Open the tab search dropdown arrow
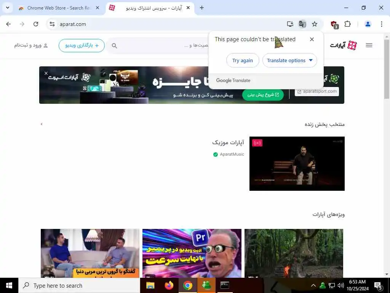The width and height of the screenshot is (390, 293). coord(8,8)
